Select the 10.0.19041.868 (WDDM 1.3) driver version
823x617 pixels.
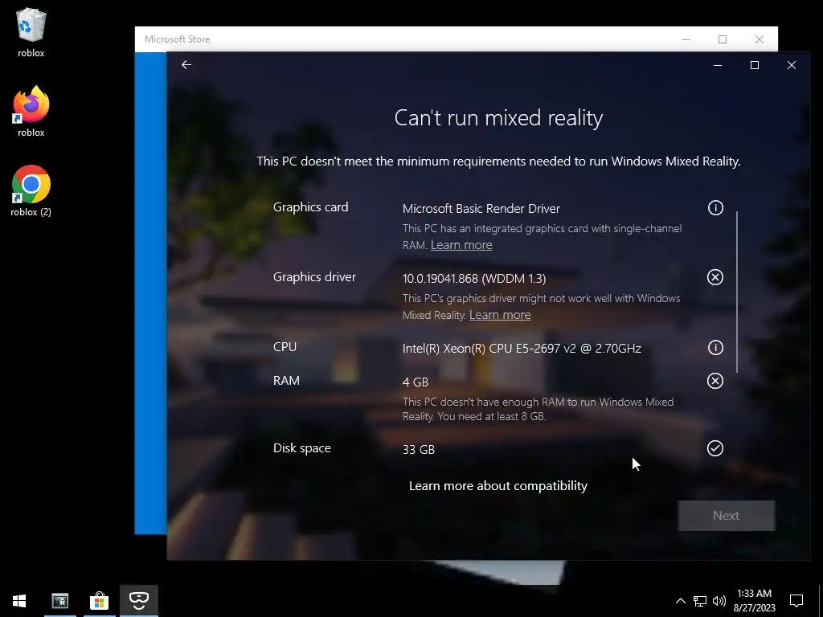[x=474, y=279]
